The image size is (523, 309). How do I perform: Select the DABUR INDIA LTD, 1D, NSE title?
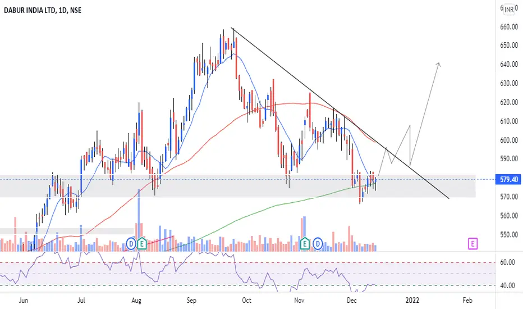[x=43, y=10]
